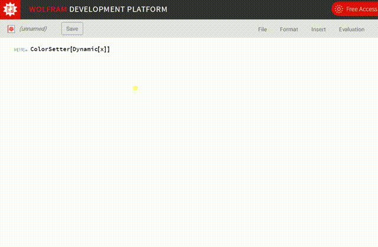Click the Free Access button
Screen dimensions: 378x247
355,9
